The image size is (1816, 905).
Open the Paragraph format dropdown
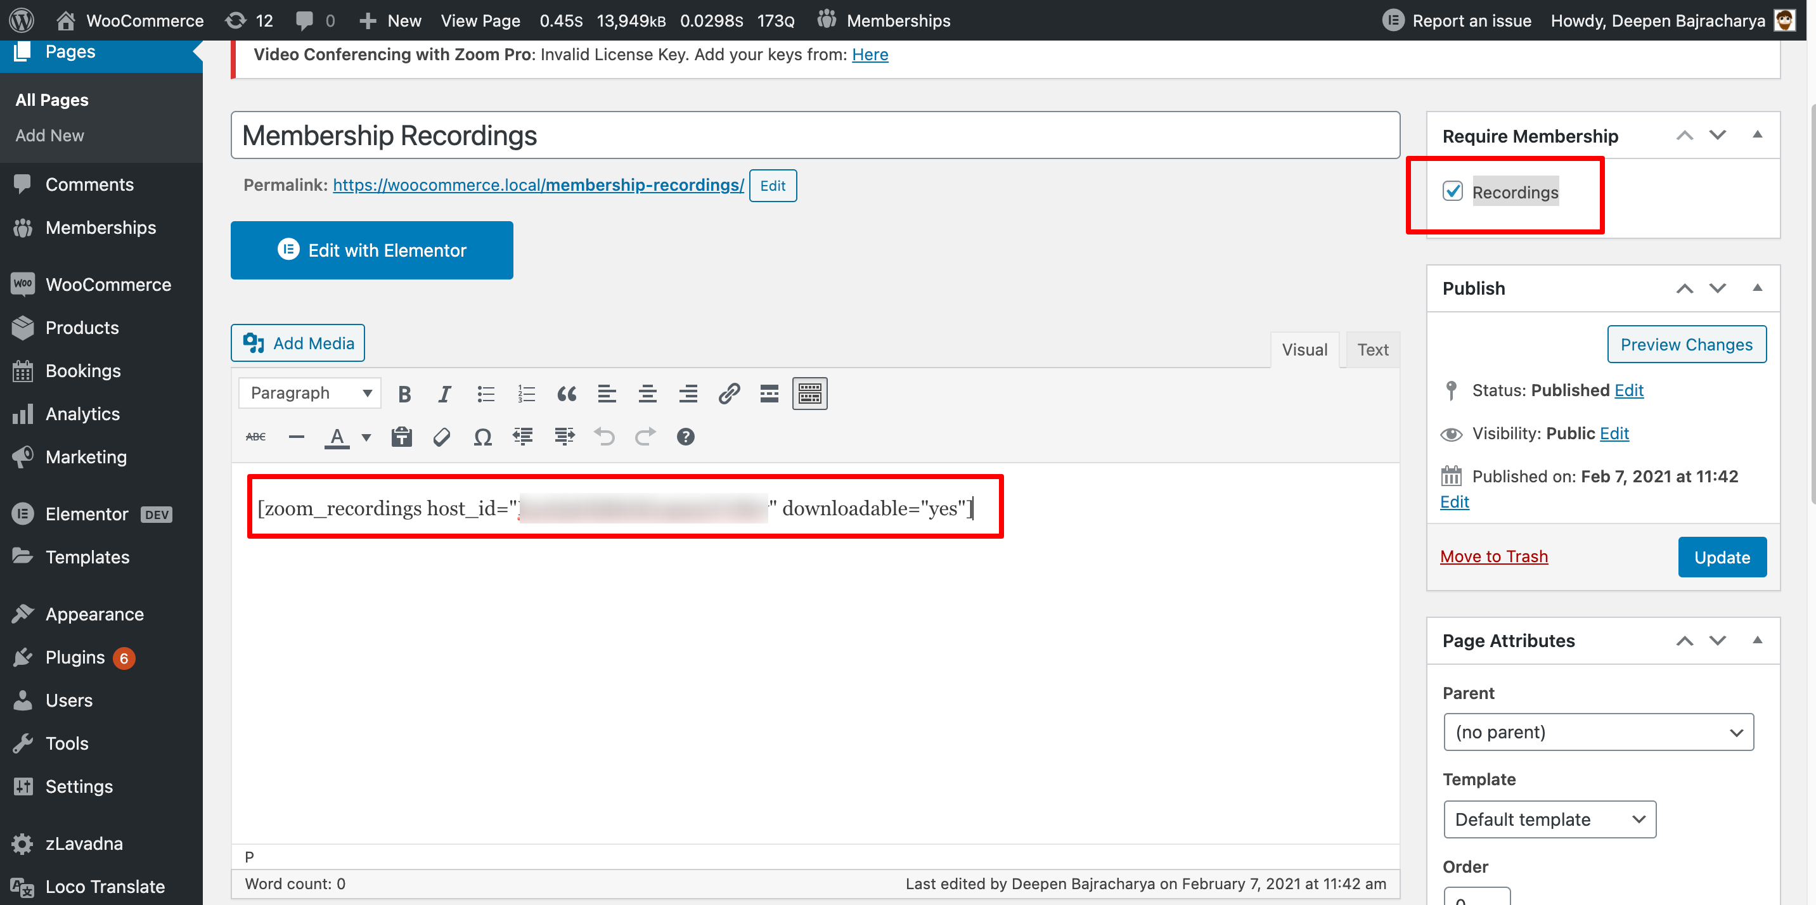(310, 394)
